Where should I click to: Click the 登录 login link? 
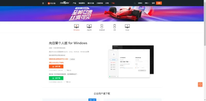coord(153,3)
